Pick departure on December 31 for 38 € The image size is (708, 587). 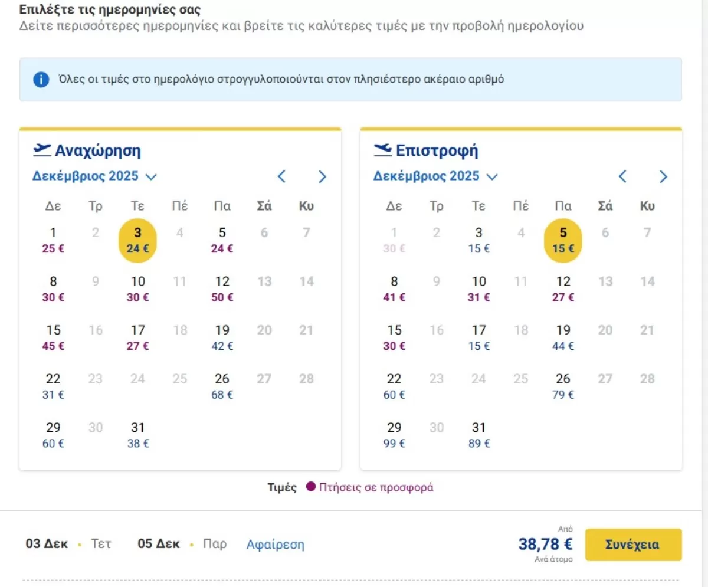pyautogui.click(x=137, y=434)
